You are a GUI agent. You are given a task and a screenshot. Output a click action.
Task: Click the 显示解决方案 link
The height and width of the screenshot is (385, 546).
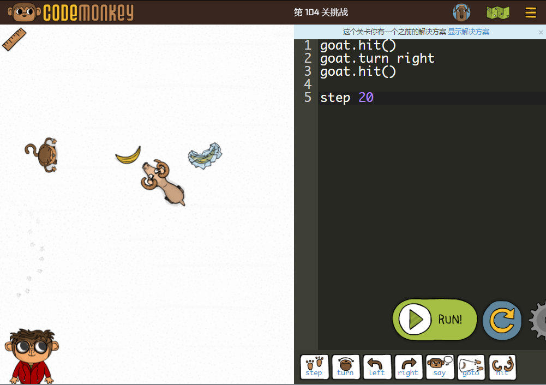[469, 32]
